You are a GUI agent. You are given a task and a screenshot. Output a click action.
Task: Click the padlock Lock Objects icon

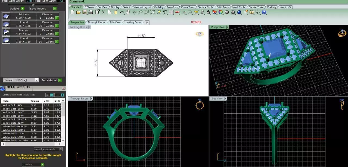click(208, 12)
